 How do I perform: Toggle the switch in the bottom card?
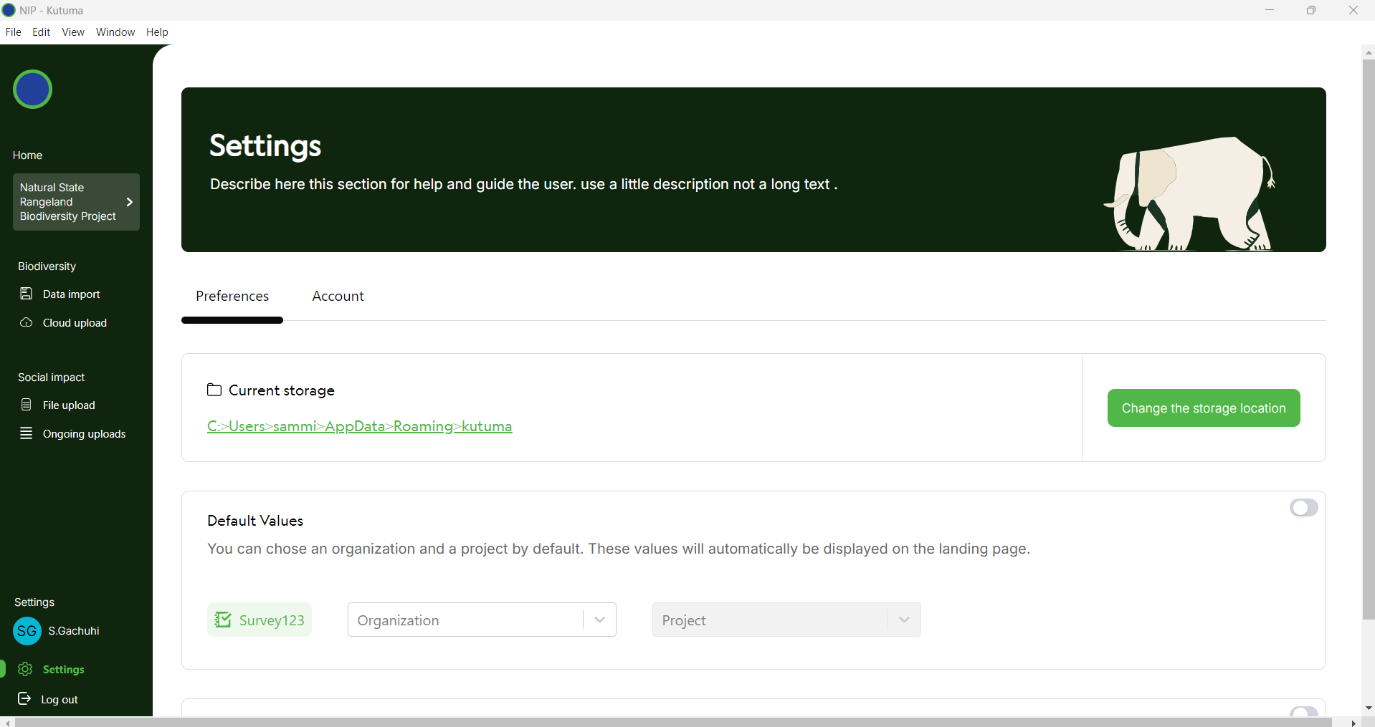1303,712
